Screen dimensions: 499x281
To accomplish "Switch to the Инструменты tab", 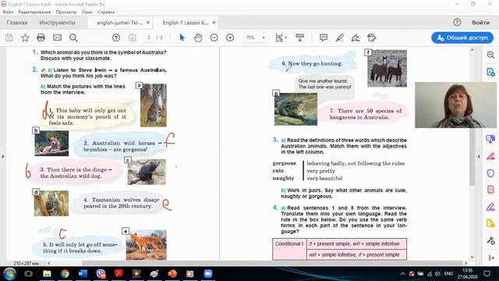I will (57, 23).
